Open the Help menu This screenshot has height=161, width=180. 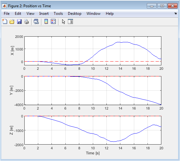coord(110,14)
